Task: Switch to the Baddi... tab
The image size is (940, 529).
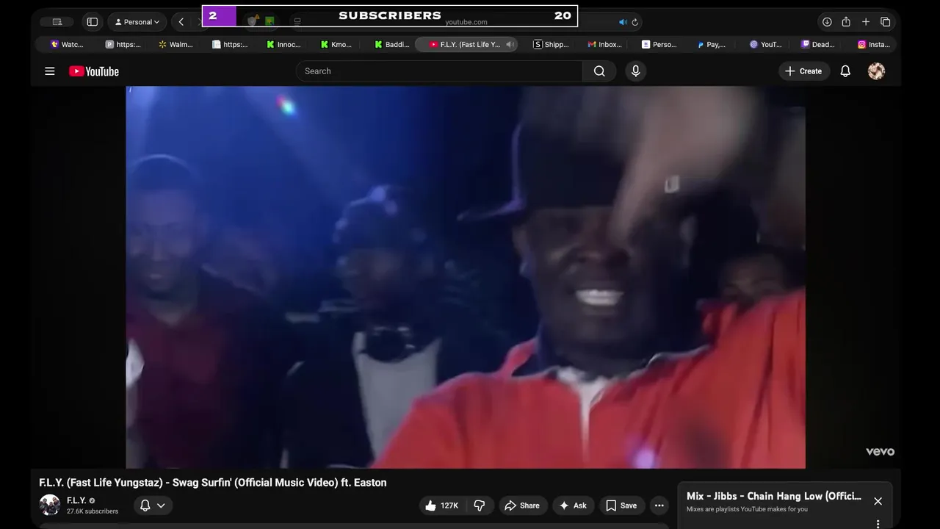Action: click(391, 45)
